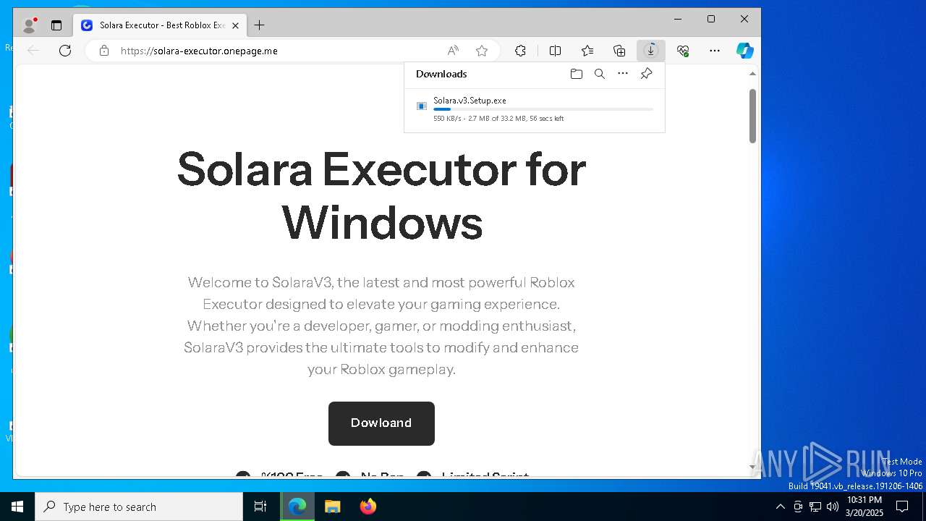Open the notification center
The image size is (926, 521).
click(902, 507)
